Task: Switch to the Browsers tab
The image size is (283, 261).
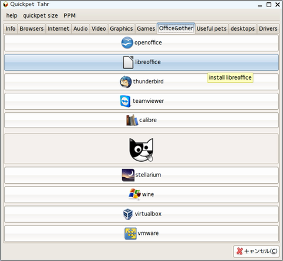Action: (x=32, y=28)
